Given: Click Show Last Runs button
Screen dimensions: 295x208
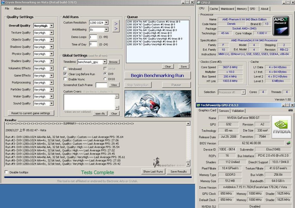Looking at the screenshot, I should [x=153, y=172].
